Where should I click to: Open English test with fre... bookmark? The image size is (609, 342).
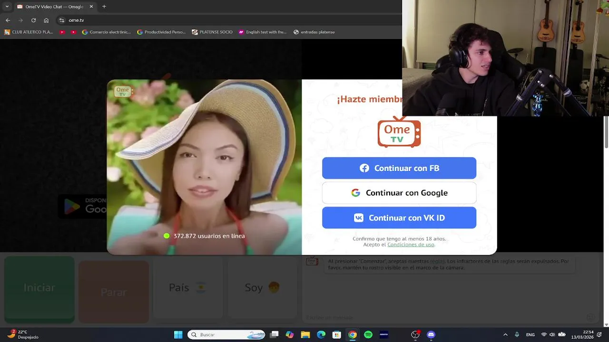[263, 32]
